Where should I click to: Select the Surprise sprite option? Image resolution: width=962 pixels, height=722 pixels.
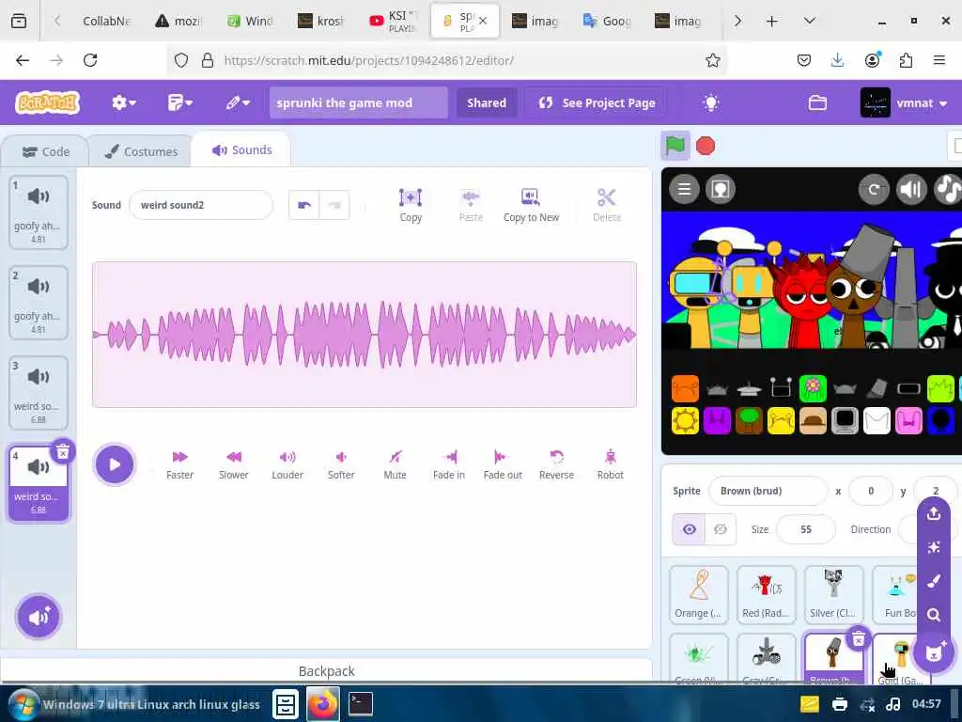(x=934, y=547)
